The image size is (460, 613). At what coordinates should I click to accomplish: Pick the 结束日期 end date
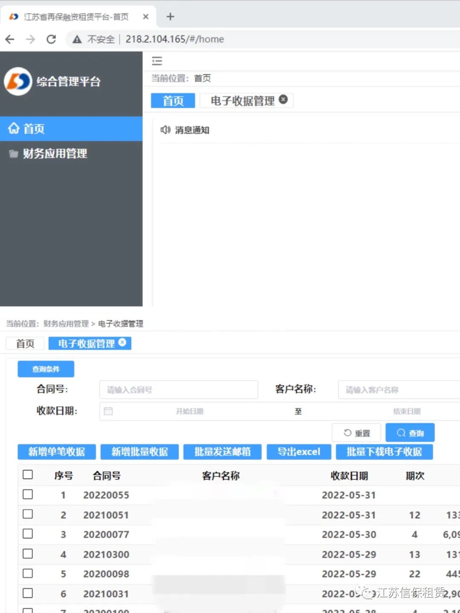tap(407, 412)
